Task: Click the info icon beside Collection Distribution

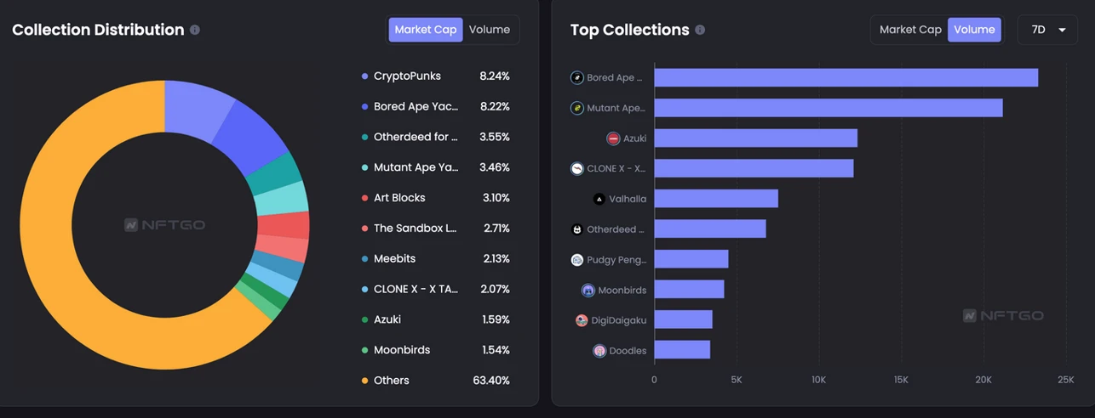Action: (195, 30)
